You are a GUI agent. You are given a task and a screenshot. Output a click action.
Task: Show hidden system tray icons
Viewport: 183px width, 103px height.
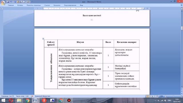155,100
